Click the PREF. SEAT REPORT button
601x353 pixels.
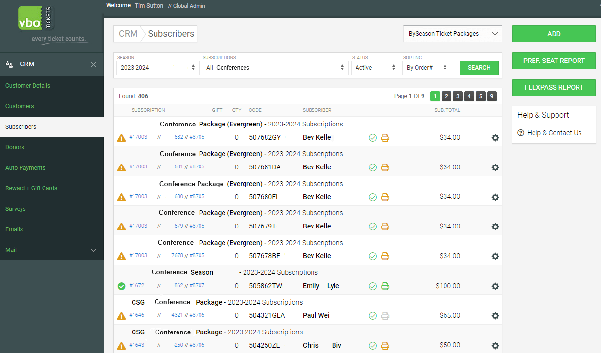click(554, 61)
